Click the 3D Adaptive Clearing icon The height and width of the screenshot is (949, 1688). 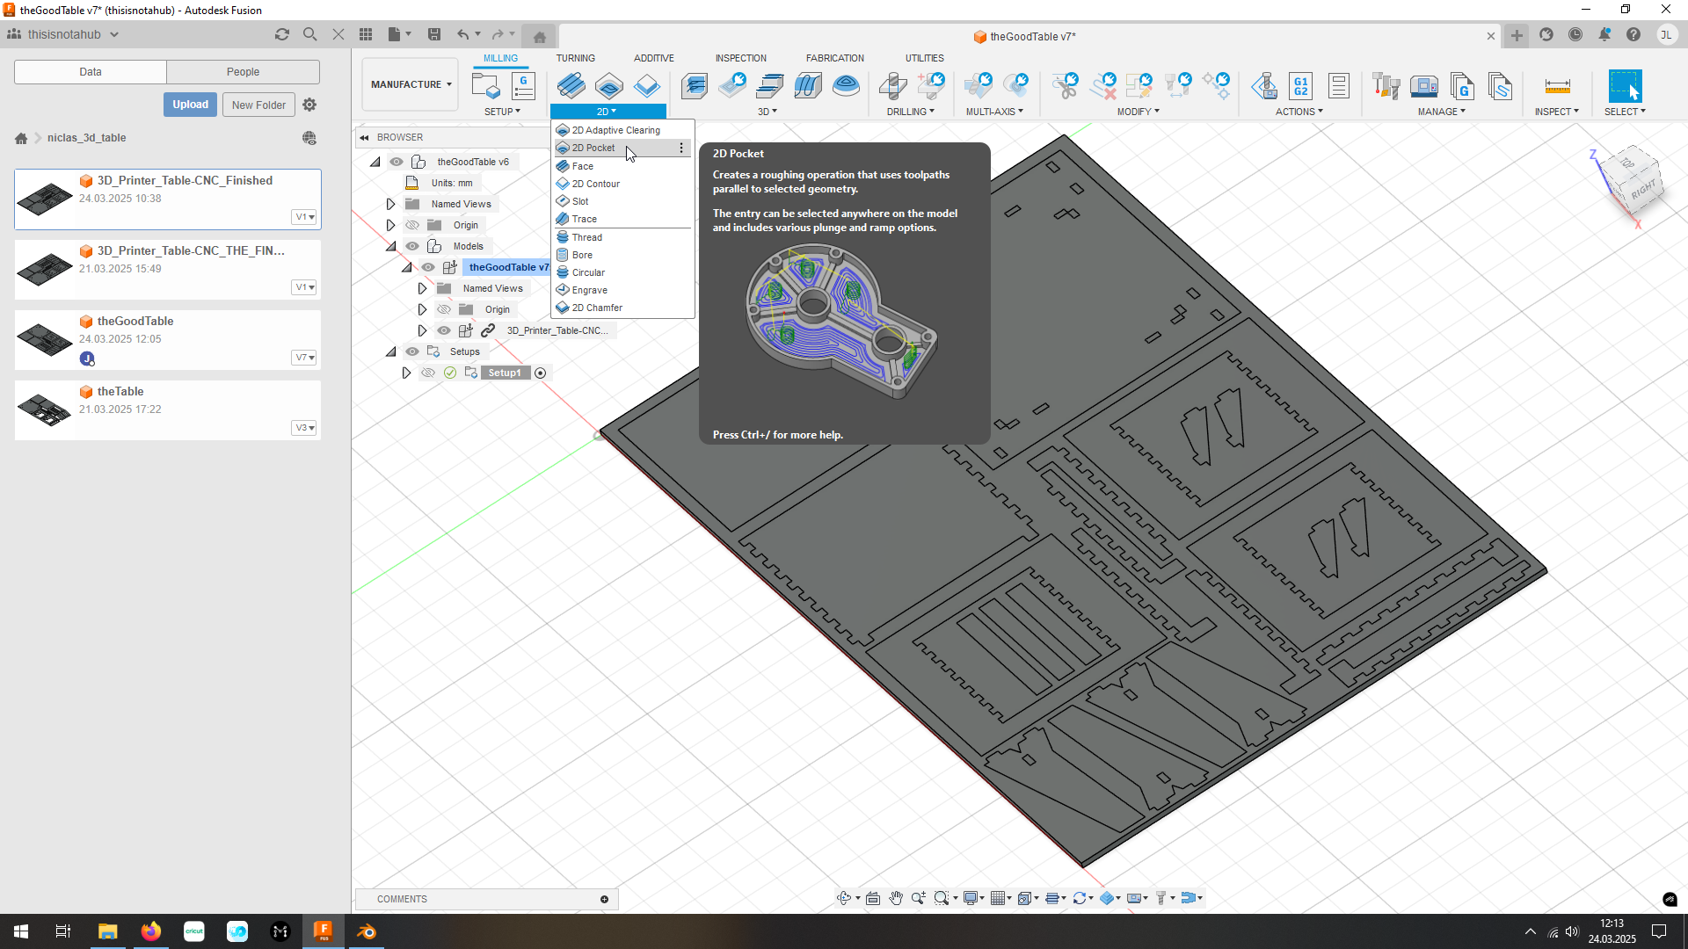coord(695,85)
